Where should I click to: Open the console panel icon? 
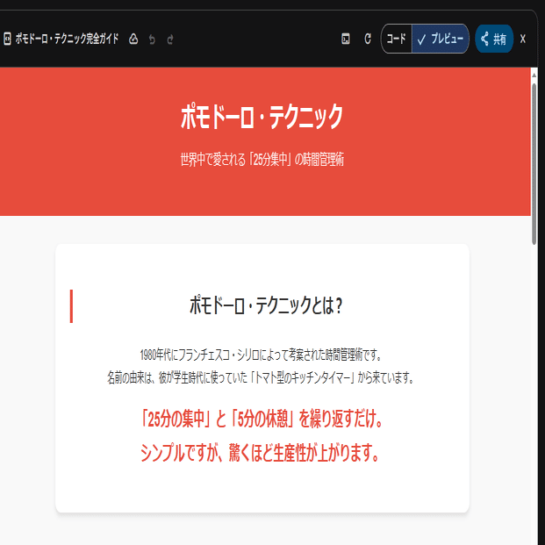[346, 39]
